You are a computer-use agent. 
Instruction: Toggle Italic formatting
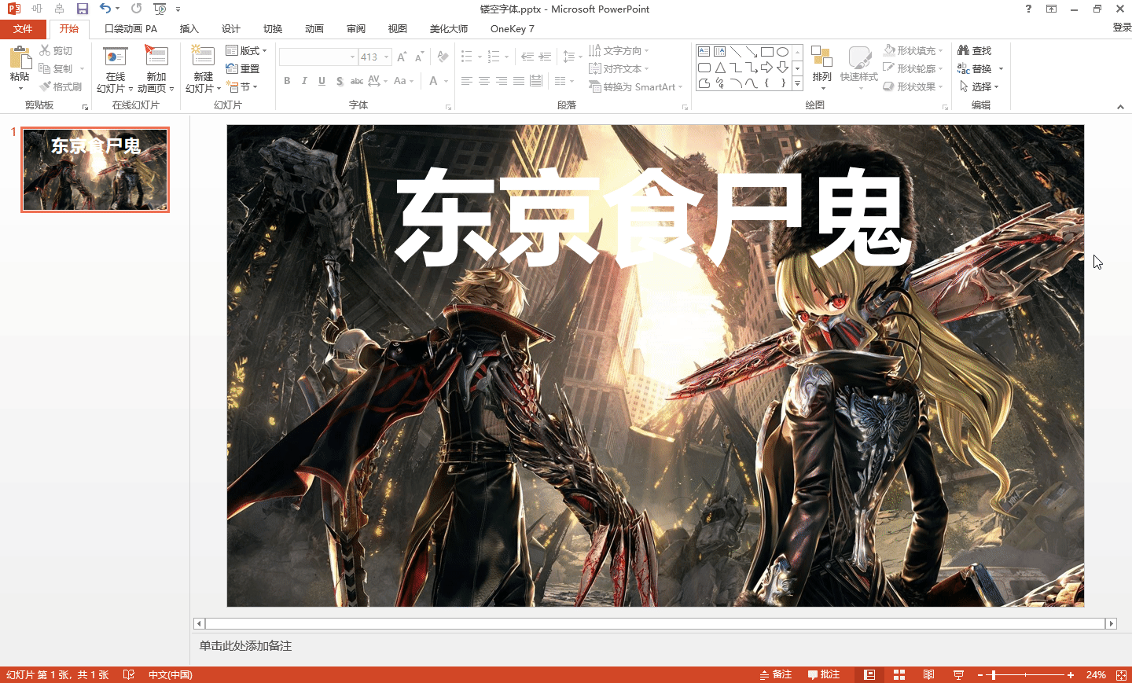304,81
